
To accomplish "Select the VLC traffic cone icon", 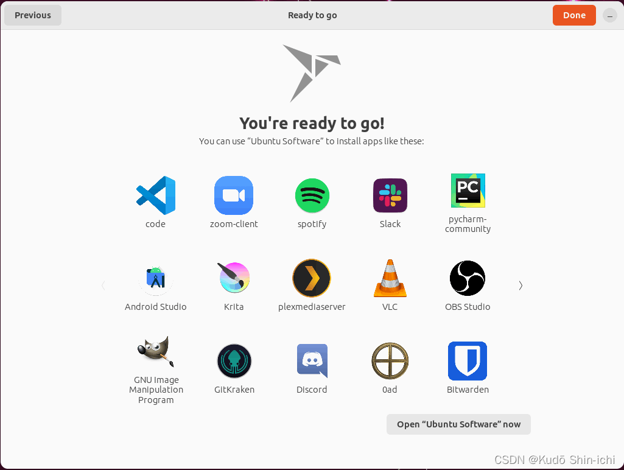I will click(390, 278).
